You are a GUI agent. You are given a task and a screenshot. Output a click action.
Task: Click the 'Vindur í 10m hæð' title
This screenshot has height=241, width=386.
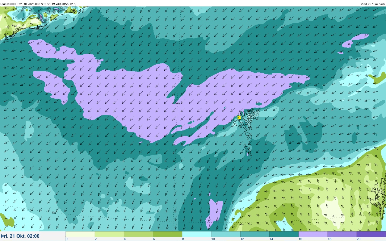pyautogui.click(x=372, y=4)
